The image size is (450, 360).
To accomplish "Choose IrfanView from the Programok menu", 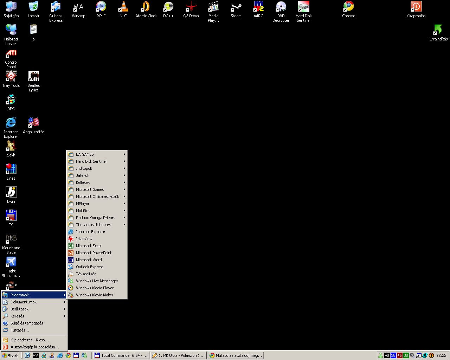I will (97, 239).
